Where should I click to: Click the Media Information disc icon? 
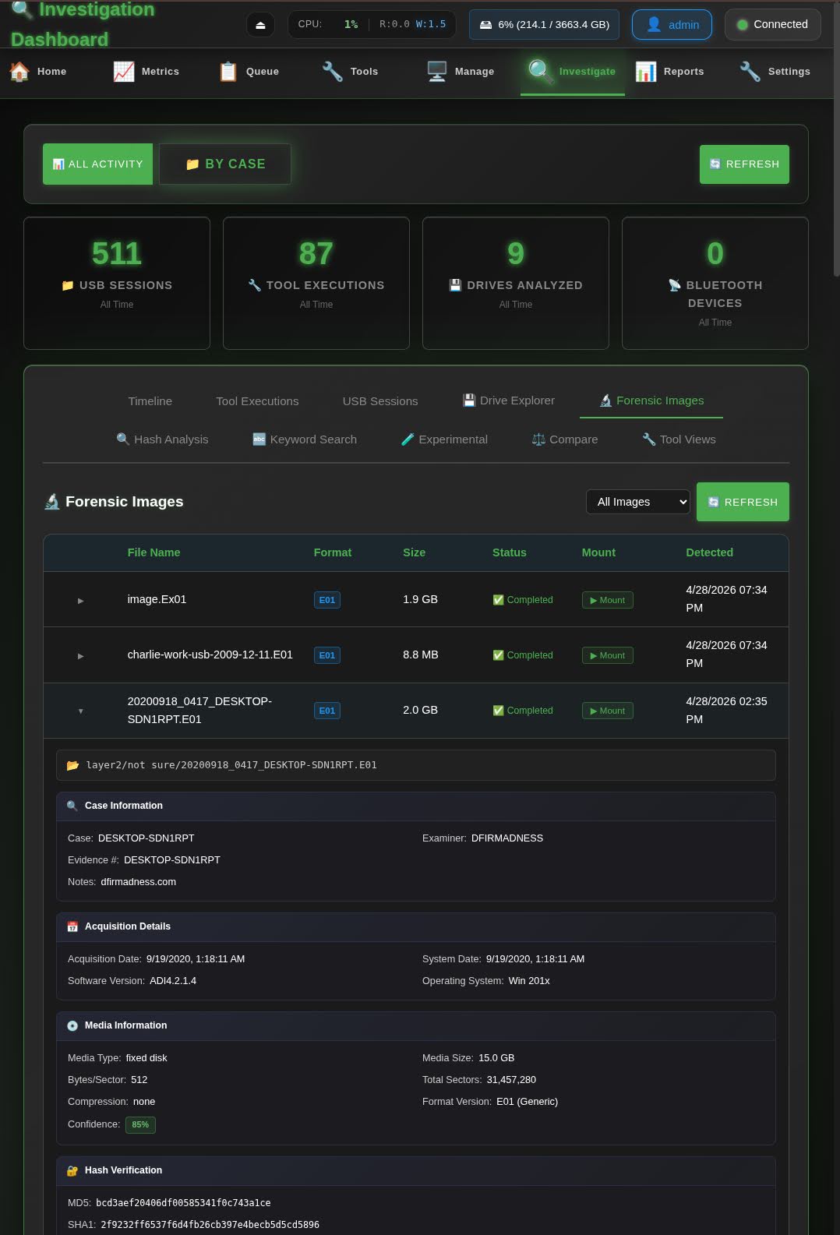tap(72, 1025)
